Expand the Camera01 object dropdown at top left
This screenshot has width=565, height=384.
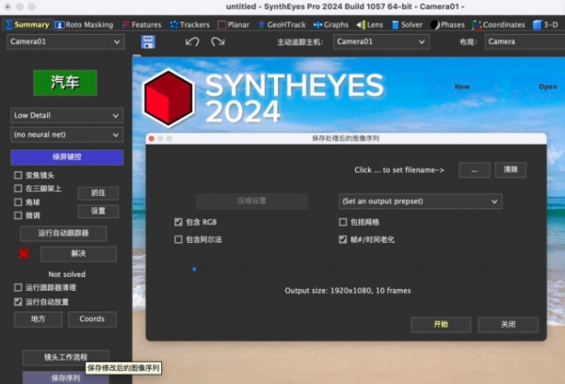[66, 41]
